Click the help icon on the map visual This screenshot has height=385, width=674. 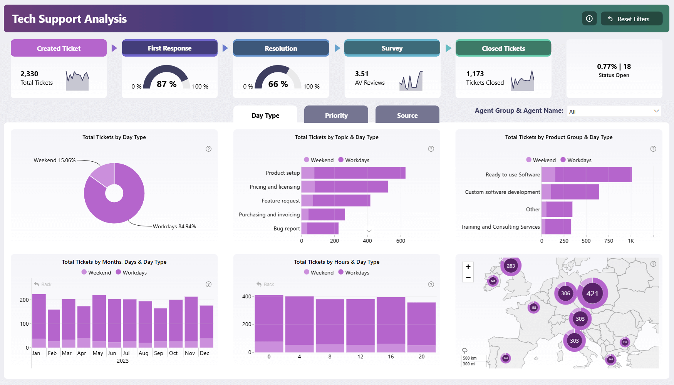click(653, 264)
